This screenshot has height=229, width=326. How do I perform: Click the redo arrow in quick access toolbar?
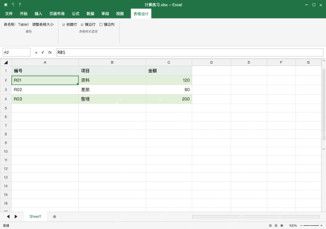[x=20, y=4]
